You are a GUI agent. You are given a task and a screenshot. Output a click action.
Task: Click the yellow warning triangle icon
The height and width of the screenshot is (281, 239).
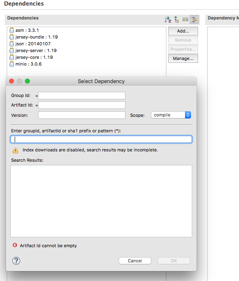tap(15, 150)
